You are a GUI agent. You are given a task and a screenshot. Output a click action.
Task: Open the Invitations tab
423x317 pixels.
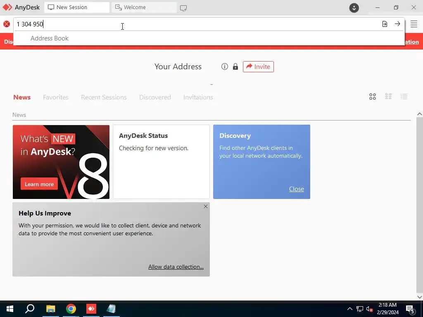tap(198, 97)
